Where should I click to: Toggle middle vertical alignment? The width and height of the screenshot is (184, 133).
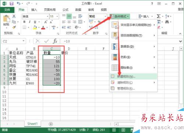point(69,17)
